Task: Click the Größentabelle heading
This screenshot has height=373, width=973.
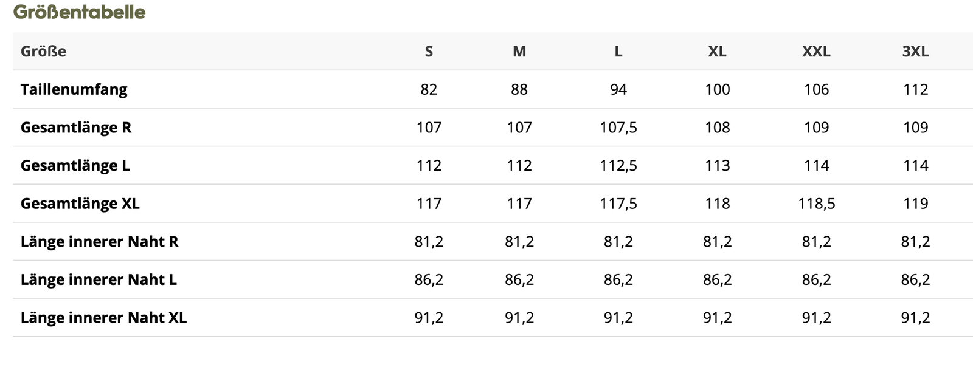Action: click(x=79, y=12)
